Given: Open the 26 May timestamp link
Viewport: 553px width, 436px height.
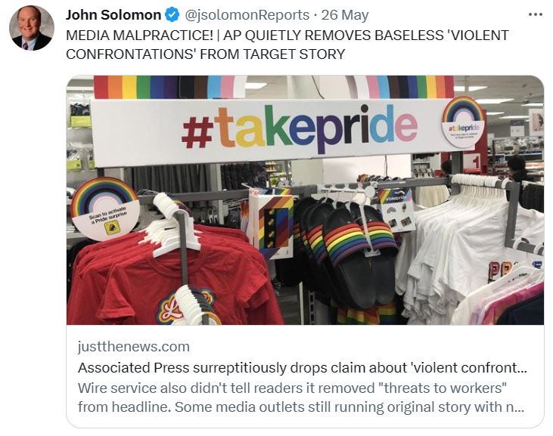Looking at the screenshot, I should (344, 15).
